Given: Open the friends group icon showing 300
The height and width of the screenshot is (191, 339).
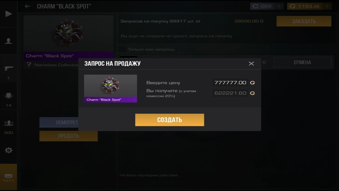Looking at the screenshot, I should point(8,123).
